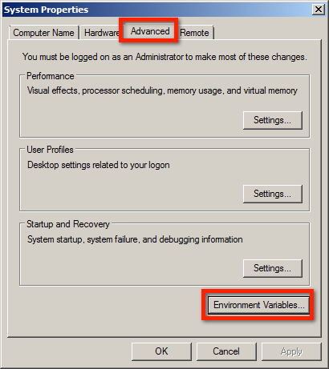Open the Hardware tab
This screenshot has width=329, height=369.
click(102, 33)
